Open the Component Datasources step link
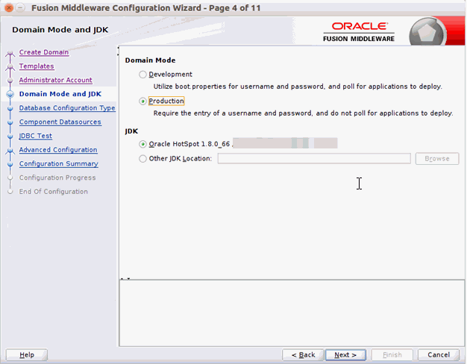The width and height of the screenshot is (467, 364). pos(60,122)
